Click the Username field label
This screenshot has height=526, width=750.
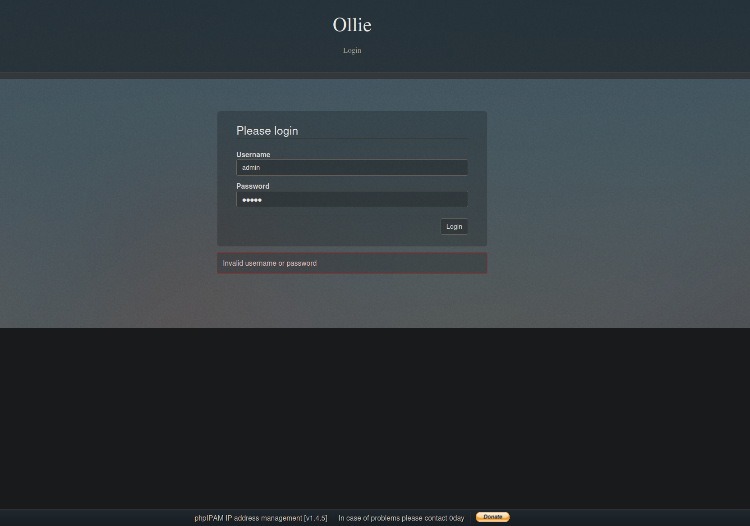pyautogui.click(x=253, y=154)
